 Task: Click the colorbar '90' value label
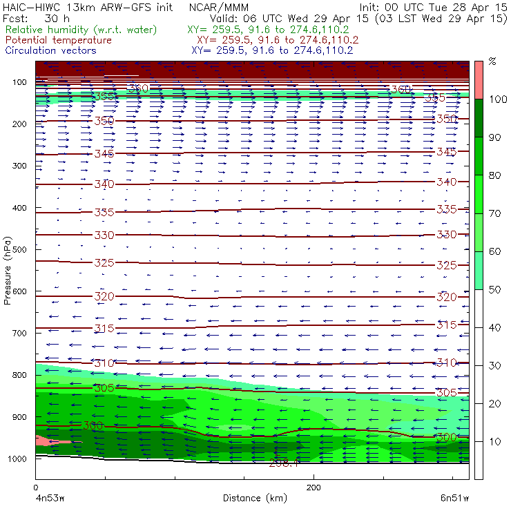(494, 137)
